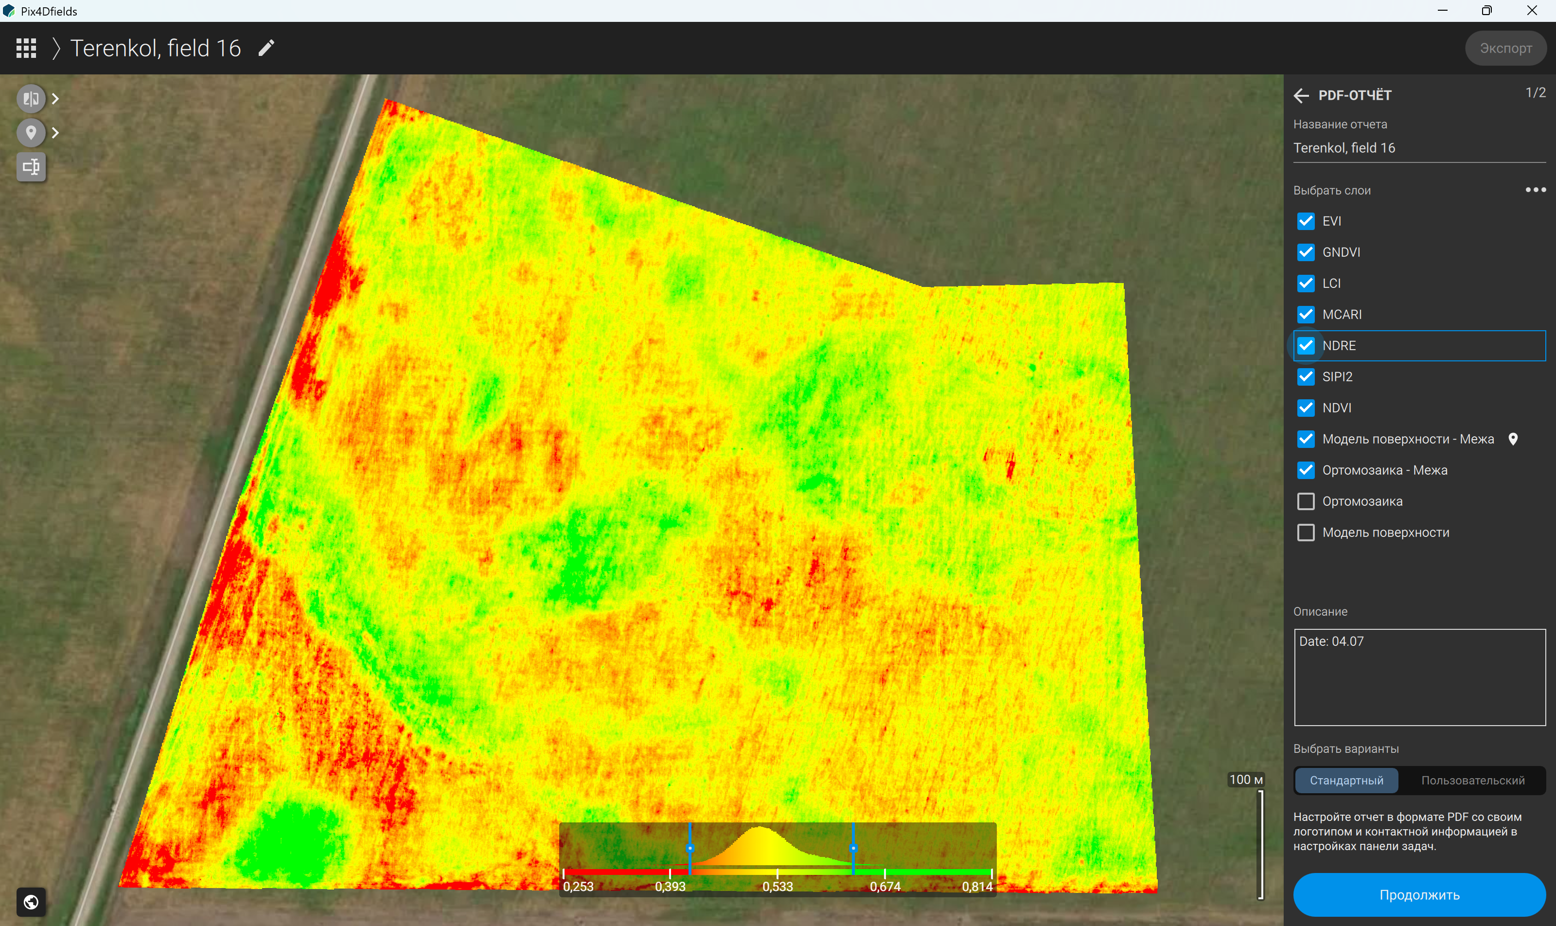The width and height of the screenshot is (1556, 926).
Task: Go back using the PDF report arrow
Action: 1301,95
